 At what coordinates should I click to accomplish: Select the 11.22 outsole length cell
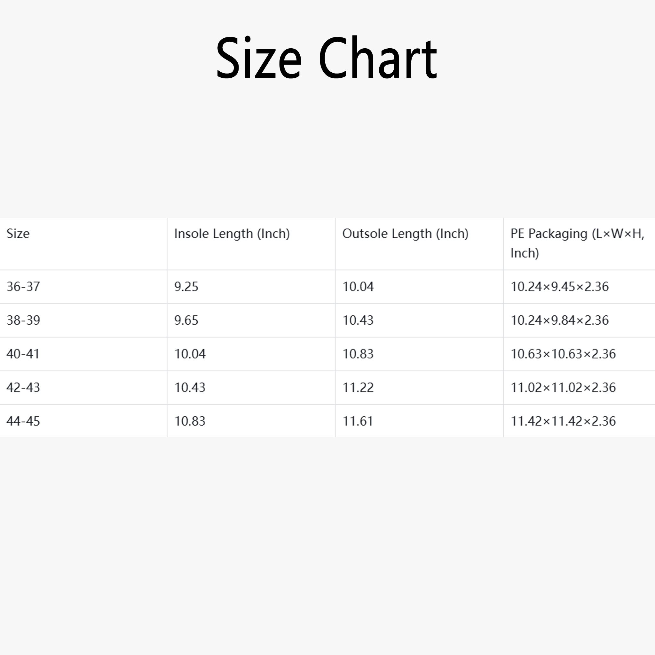coord(358,388)
